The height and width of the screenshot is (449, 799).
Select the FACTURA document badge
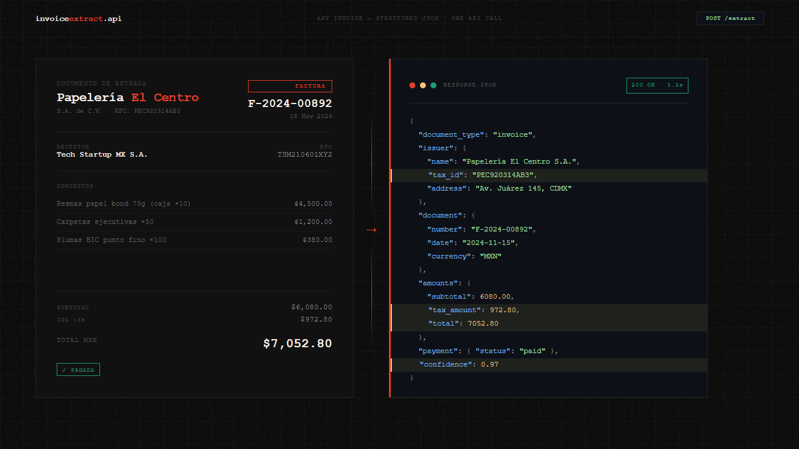(x=290, y=86)
